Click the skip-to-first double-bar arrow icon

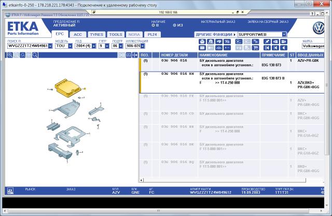tap(267, 48)
